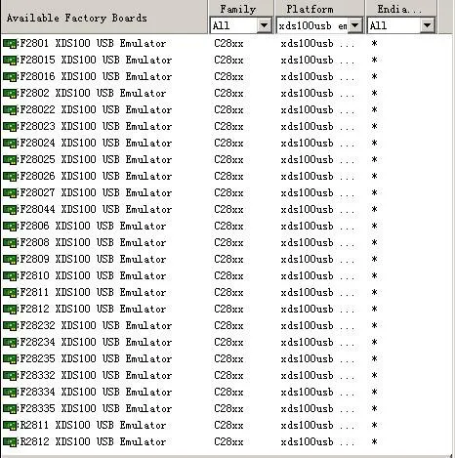Image resolution: width=455 pixels, height=458 pixels.
Task: Click the board icon beside F2801 XDS100 USB Emulator
Action: point(10,44)
